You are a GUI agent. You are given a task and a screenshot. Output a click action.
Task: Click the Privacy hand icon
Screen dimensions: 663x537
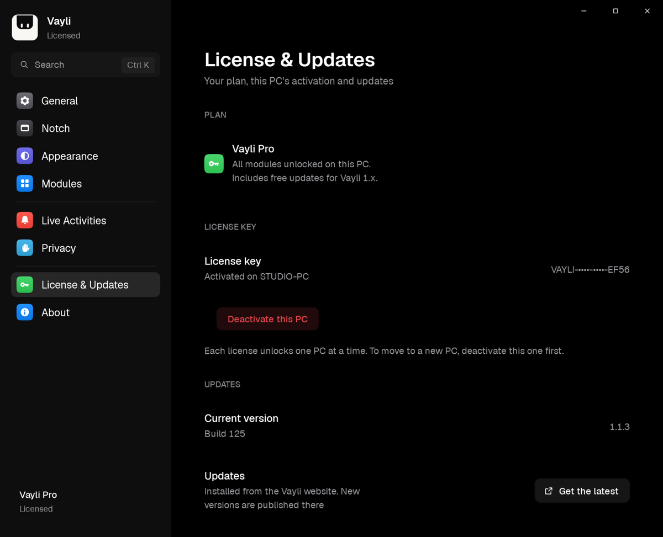point(25,248)
